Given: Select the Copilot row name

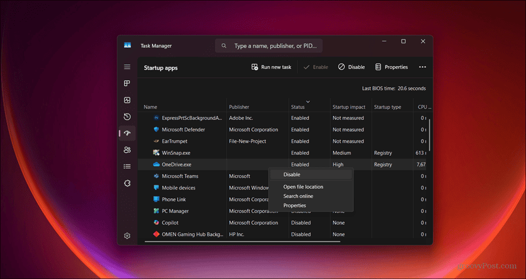Looking at the screenshot, I should 170,223.
